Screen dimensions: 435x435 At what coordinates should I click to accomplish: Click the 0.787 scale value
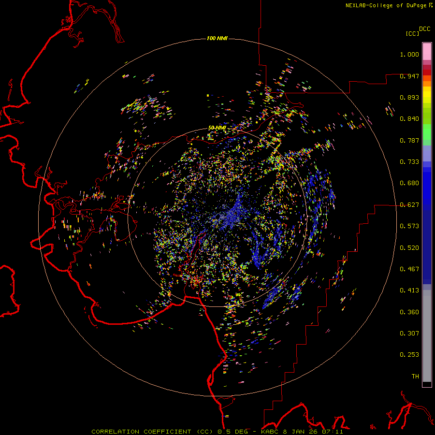[409, 140]
